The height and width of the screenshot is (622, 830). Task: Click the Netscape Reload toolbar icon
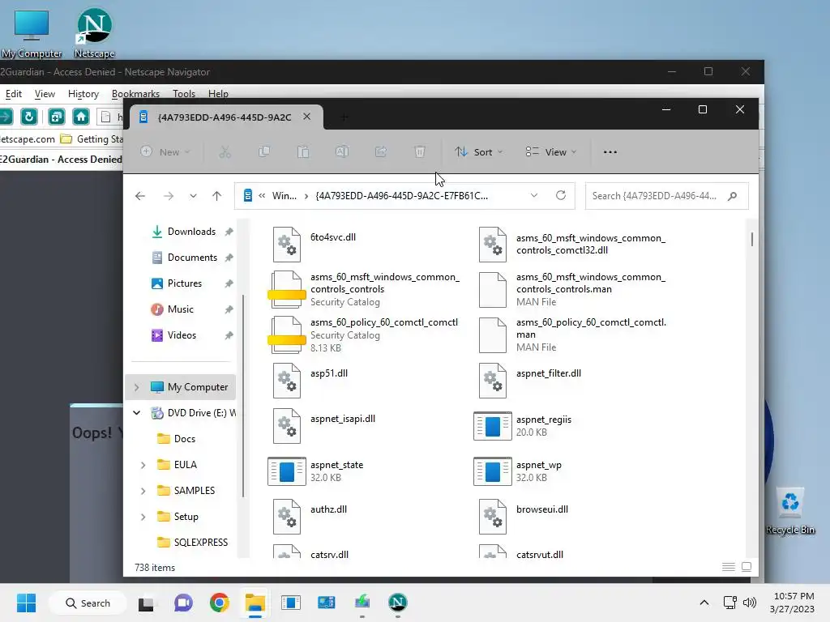coord(29,117)
